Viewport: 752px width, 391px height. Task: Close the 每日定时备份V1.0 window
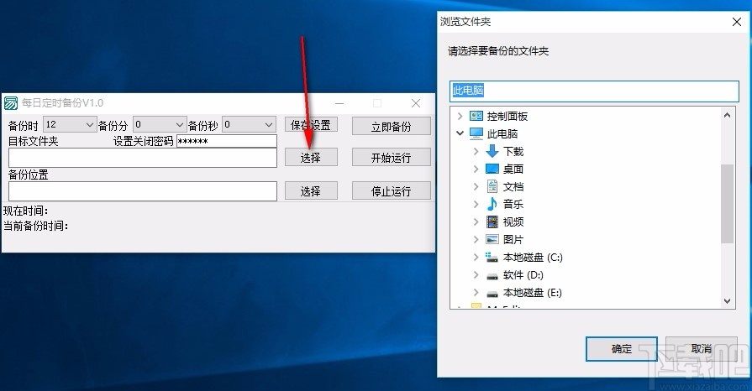pyautogui.click(x=416, y=103)
